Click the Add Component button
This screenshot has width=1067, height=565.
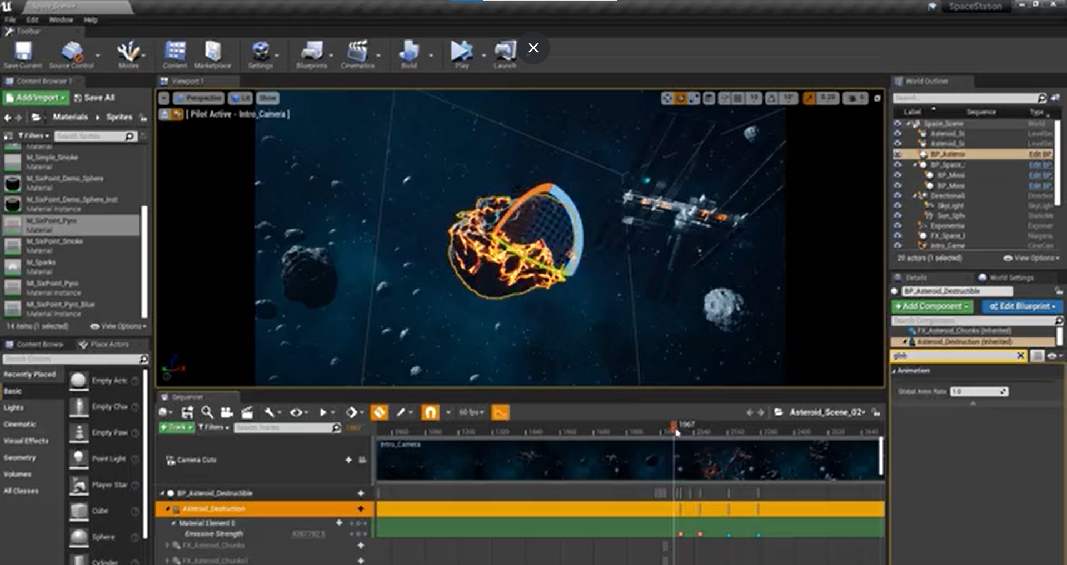coord(932,306)
